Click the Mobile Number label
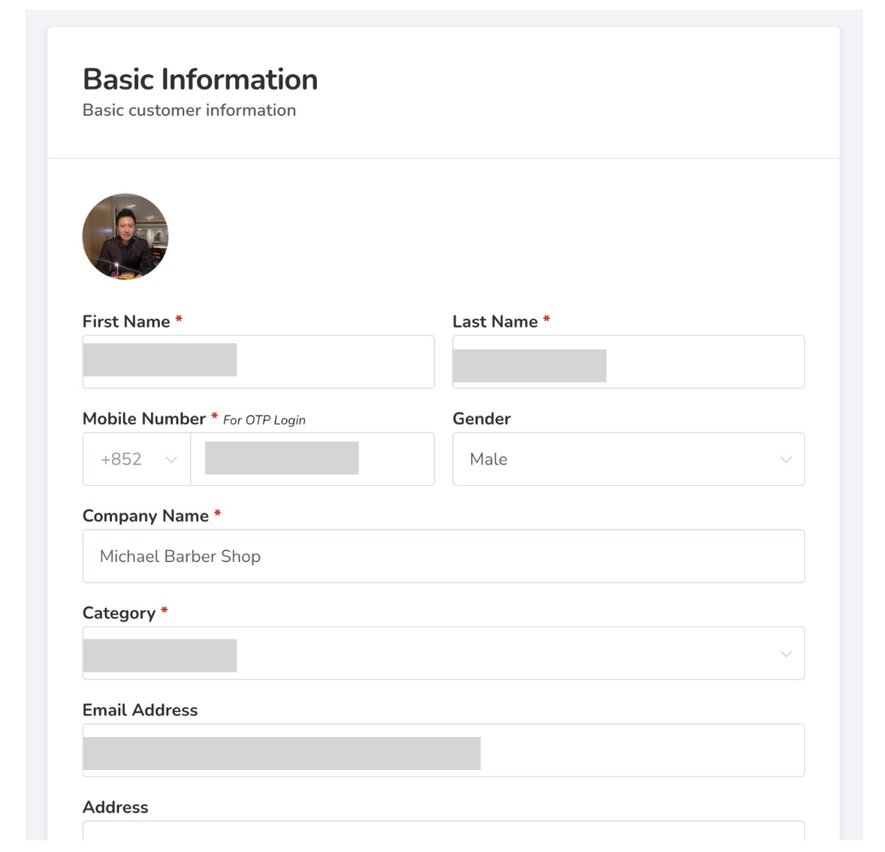This screenshot has height=852, width=885. [x=144, y=418]
